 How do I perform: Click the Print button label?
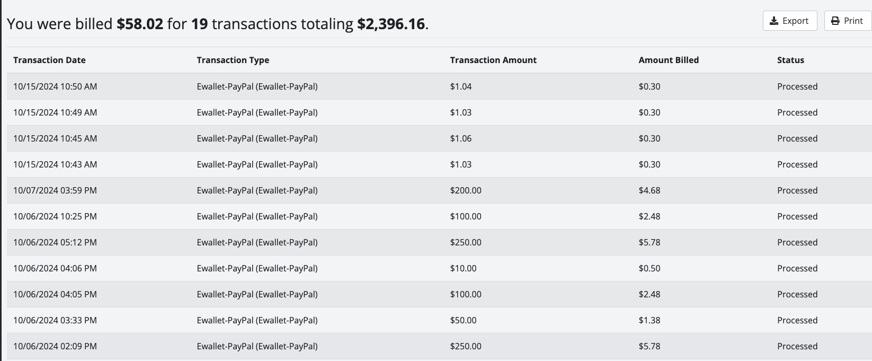(853, 21)
